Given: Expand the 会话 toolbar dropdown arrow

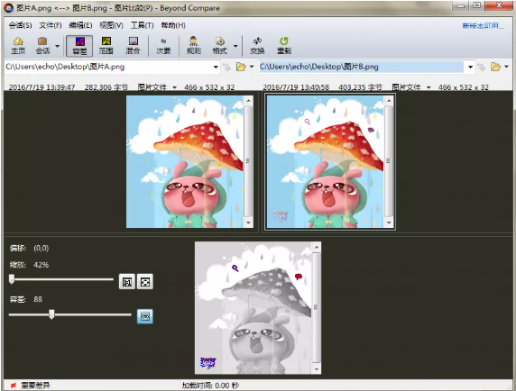Looking at the screenshot, I should click(57, 46).
